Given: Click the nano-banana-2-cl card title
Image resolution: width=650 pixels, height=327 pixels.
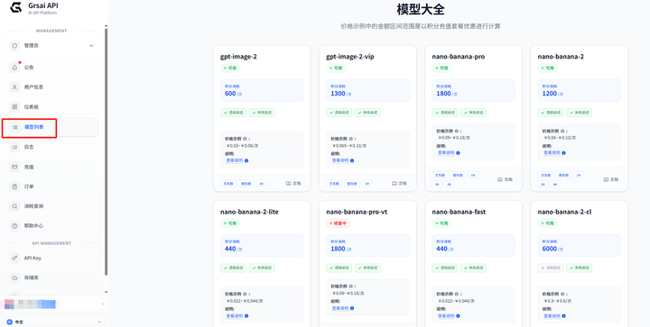Looking at the screenshot, I should tap(564, 212).
